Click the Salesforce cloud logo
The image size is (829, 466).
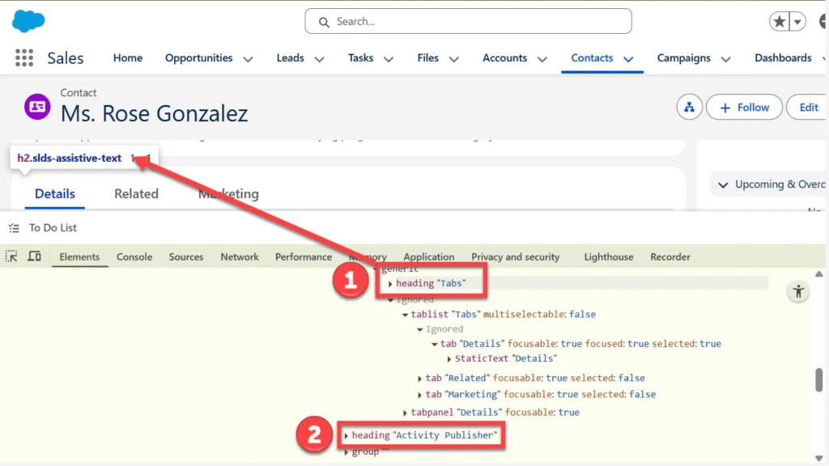pos(28,20)
